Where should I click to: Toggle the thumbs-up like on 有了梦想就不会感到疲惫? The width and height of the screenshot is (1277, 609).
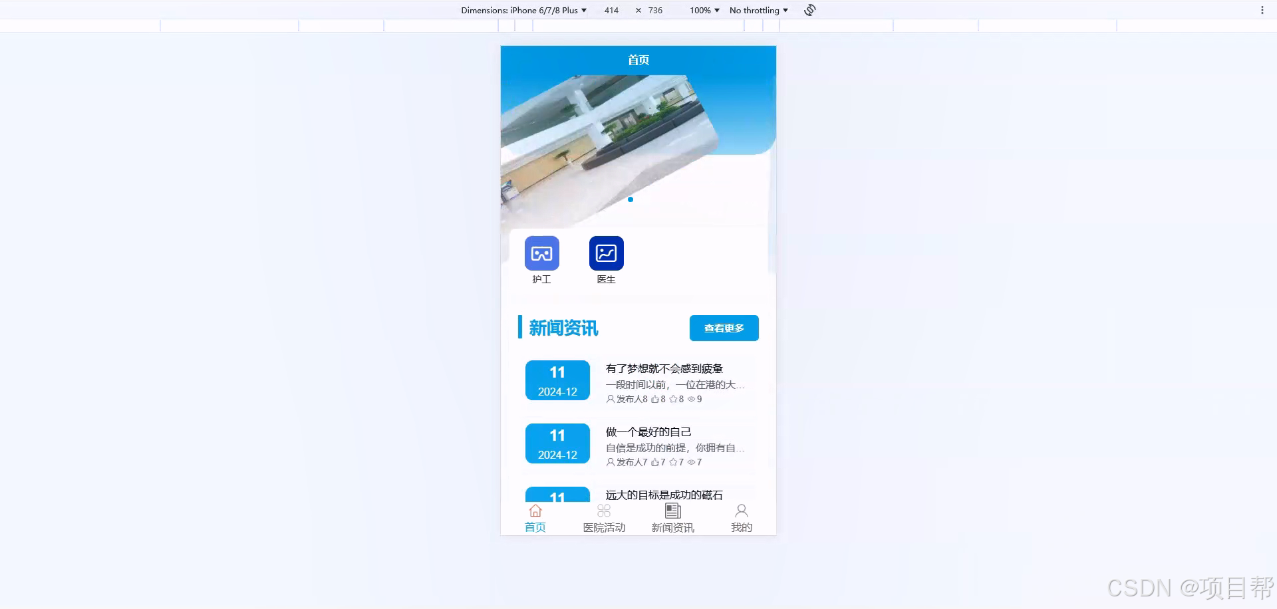[655, 399]
